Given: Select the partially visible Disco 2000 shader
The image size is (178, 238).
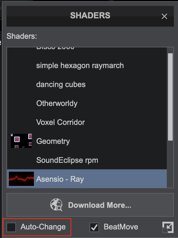Looking at the screenshot, I should 55,48.
